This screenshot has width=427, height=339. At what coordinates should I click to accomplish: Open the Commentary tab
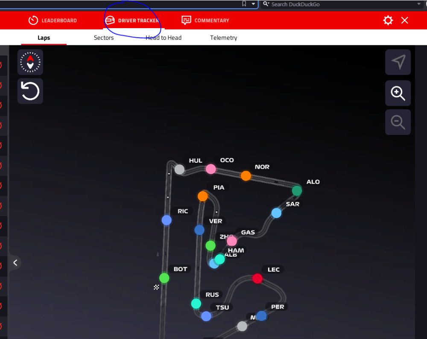click(x=205, y=20)
